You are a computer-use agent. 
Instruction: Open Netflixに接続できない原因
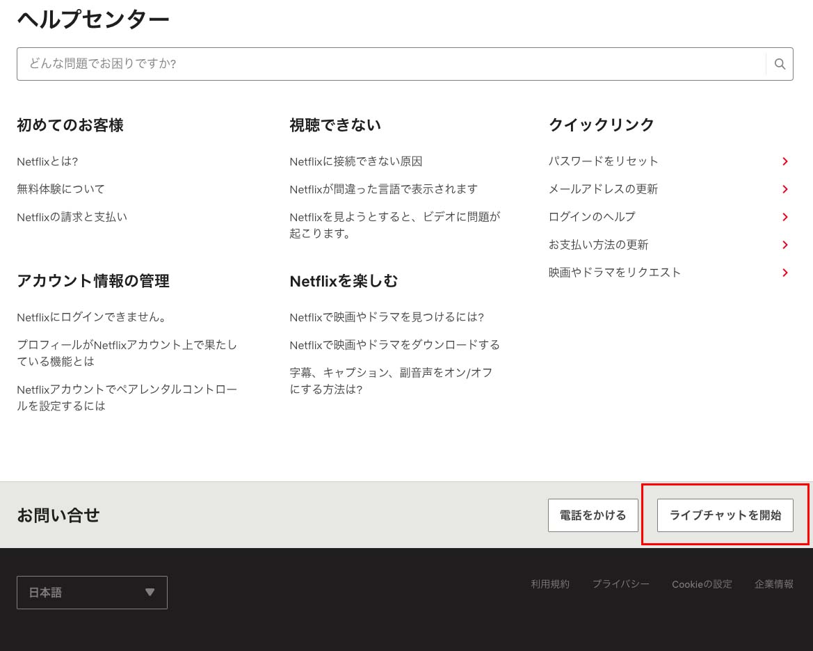pos(355,161)
